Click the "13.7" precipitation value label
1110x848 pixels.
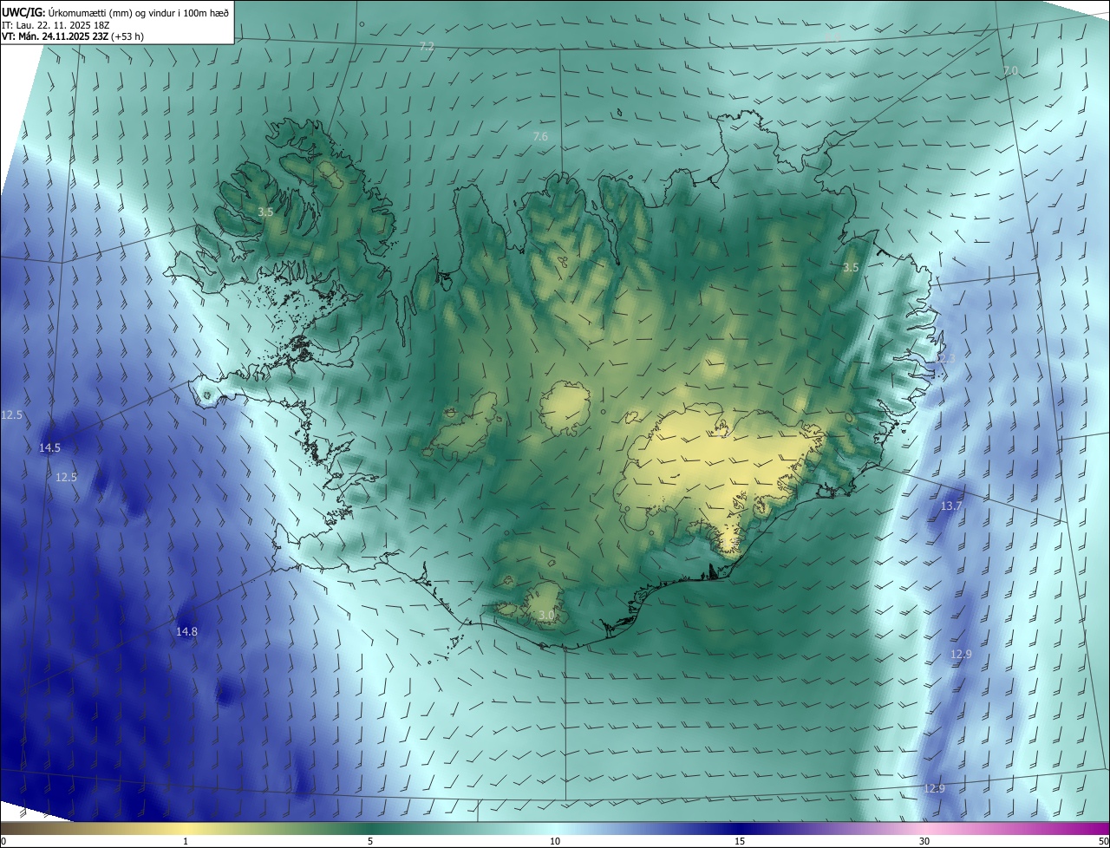click(951, 506)
